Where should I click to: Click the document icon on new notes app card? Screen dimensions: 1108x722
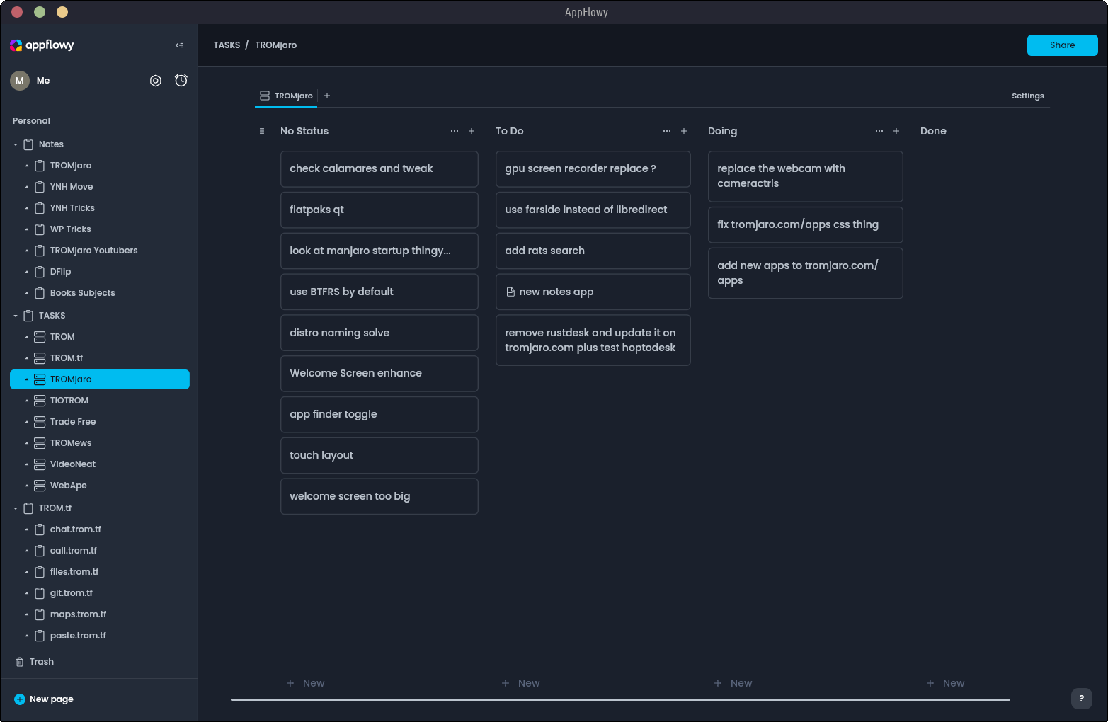tap(510, 292)
